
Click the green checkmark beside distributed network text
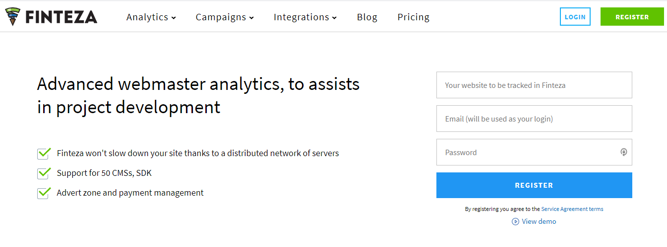(44, 153)
